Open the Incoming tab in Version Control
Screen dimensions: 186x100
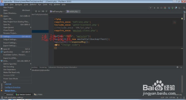tap(43, 67)
